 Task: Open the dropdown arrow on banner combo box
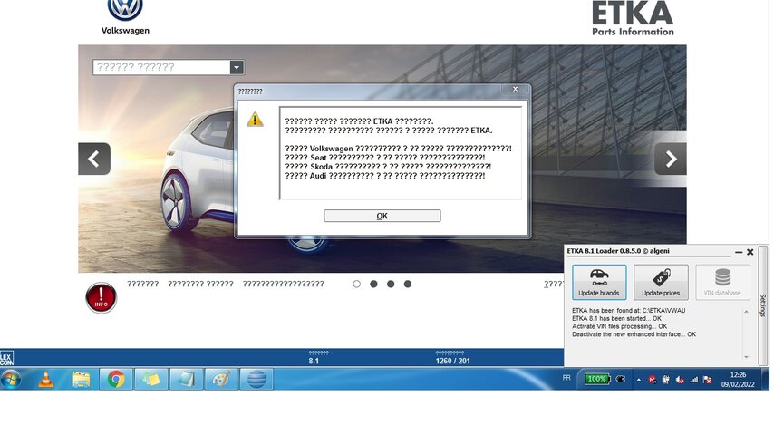pyautogui.click(x=237, y=67)
